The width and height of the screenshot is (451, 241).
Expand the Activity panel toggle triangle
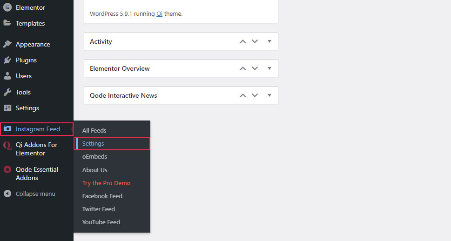(269, 41)
